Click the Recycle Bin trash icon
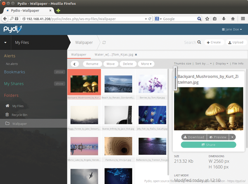 (x=7, y=115)
